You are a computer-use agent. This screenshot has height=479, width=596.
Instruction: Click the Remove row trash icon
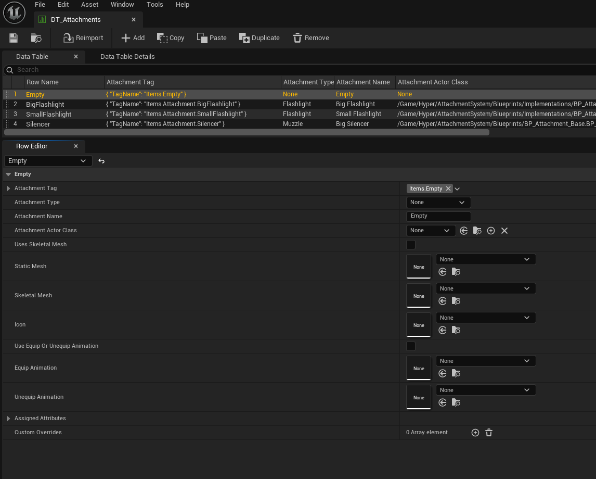(x=297, y=38)
